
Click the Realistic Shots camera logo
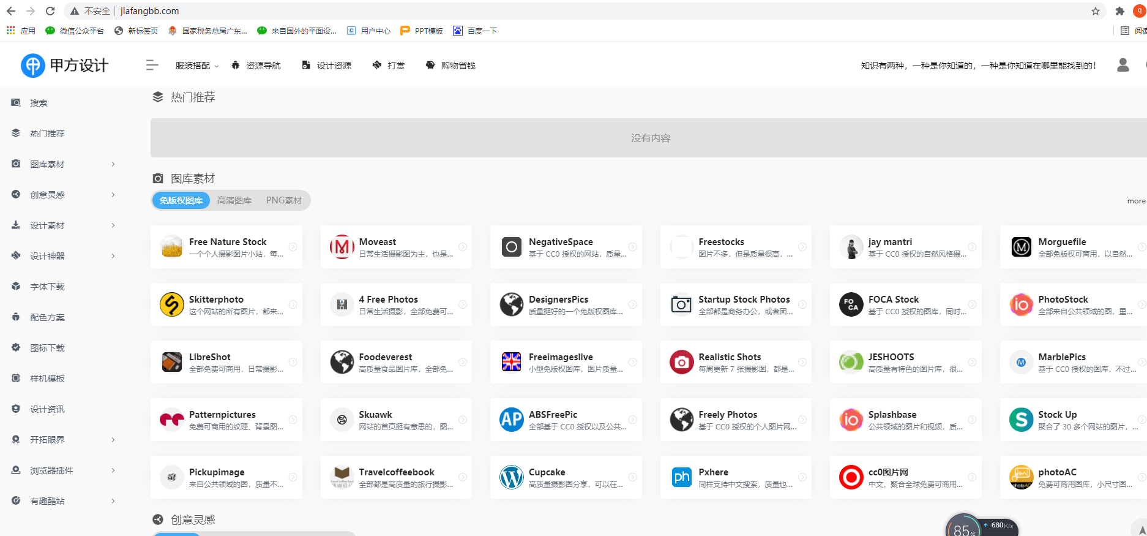(682, 362)
